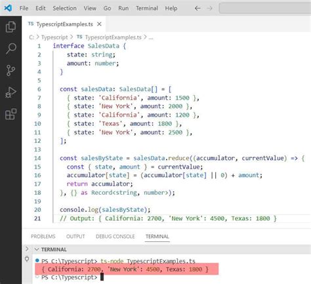The height and width of the screenshot is (284, 311).
Task: Open the Terminal menu
Action: 147,9
